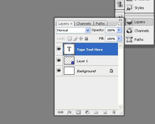This screenshot has height=124, width=155.
Task: Open Layers panel in dock
Action: [139, 22]
